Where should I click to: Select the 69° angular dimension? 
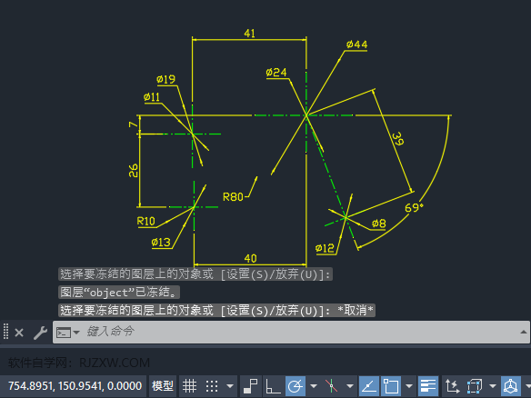[414, 207]
